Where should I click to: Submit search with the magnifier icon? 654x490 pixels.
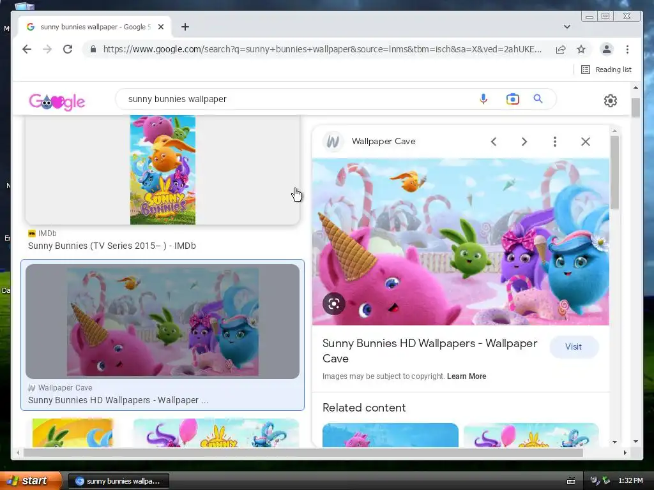[538, 99]
